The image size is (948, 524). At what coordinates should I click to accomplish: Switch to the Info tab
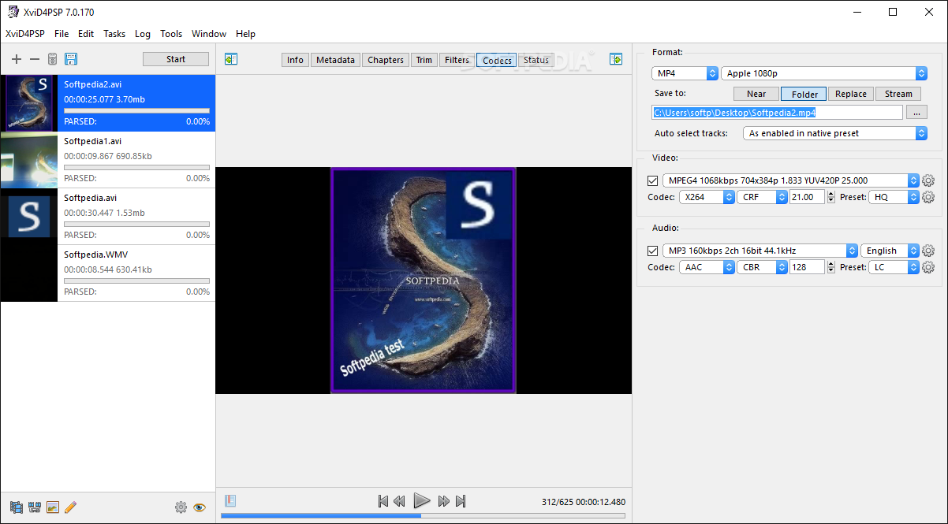tap(295, 60)
